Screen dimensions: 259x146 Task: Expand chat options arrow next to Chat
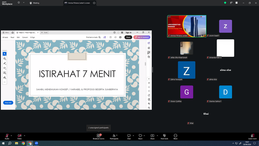click(x=133, y=135)
